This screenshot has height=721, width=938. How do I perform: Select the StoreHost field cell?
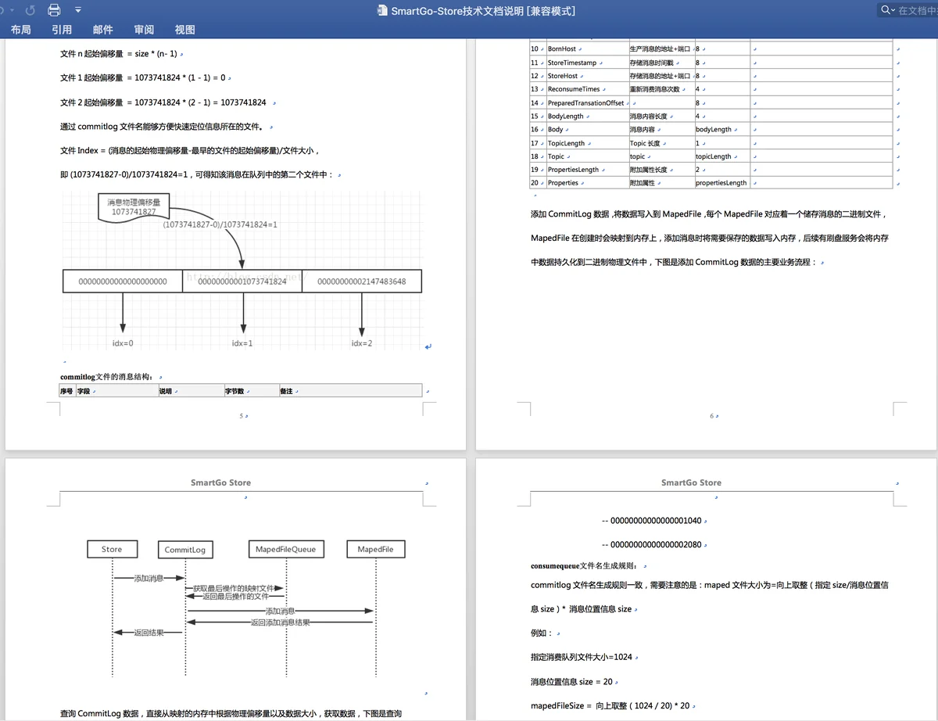pos(587,76)
